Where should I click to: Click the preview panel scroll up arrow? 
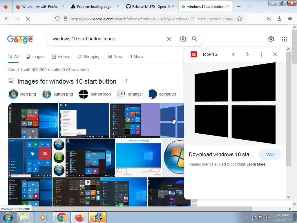pos(288,49)
